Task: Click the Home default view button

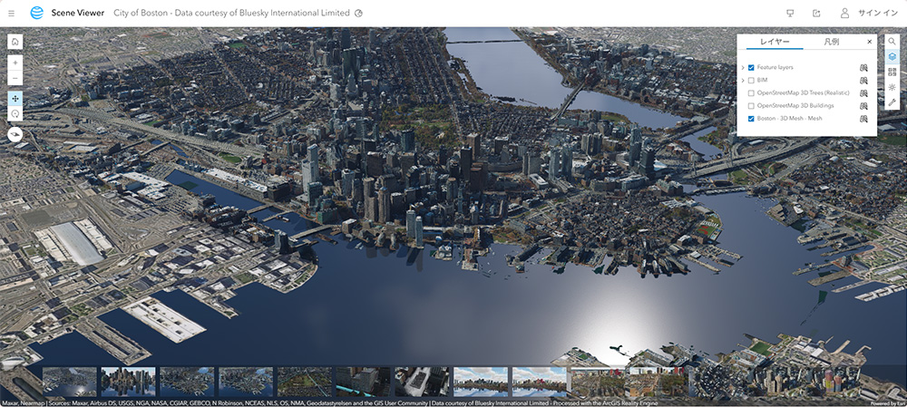Action: (15, 42)
